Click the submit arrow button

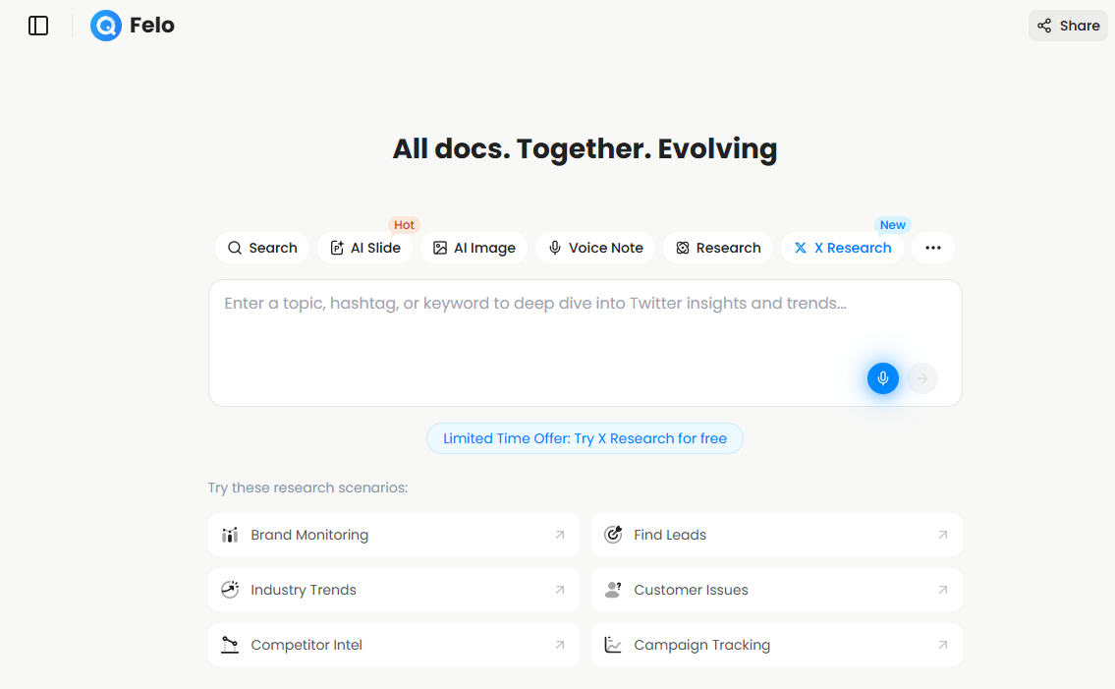[921, 378]
